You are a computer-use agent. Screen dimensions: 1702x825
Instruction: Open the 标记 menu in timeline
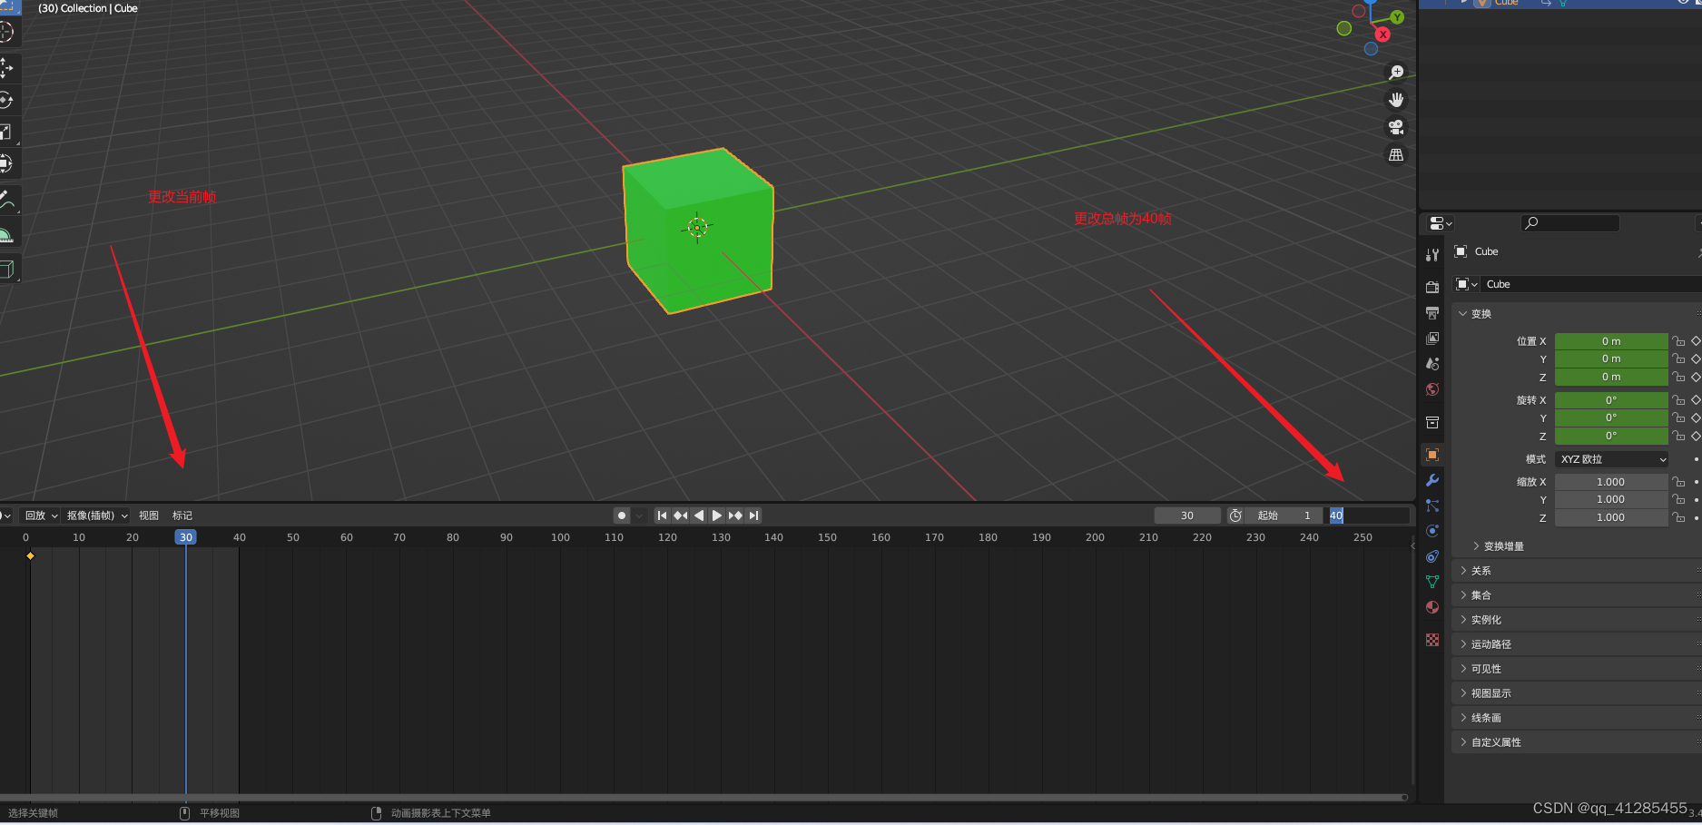[182, 516]
